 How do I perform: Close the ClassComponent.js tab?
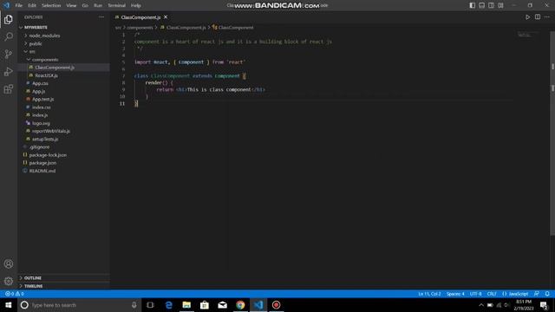tap(166, 17)
